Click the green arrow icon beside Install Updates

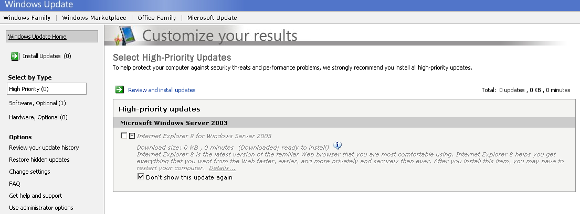(x=14, y=56)
